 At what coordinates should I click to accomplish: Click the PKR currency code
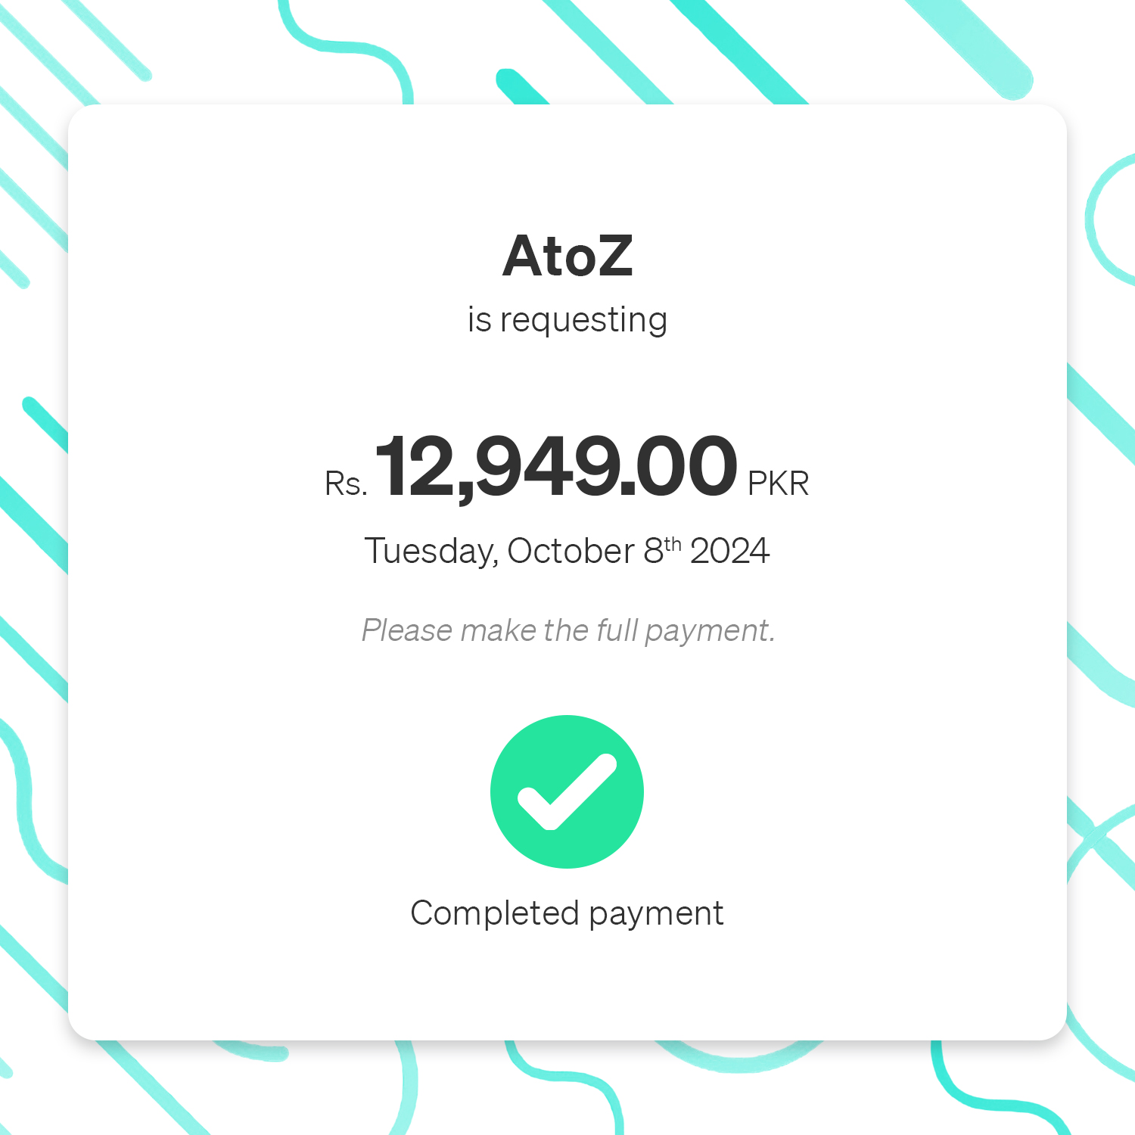(779, 484)
